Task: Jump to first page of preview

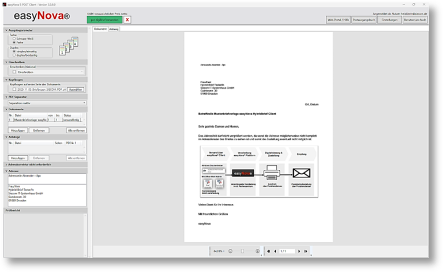Action: coord(268,251)
